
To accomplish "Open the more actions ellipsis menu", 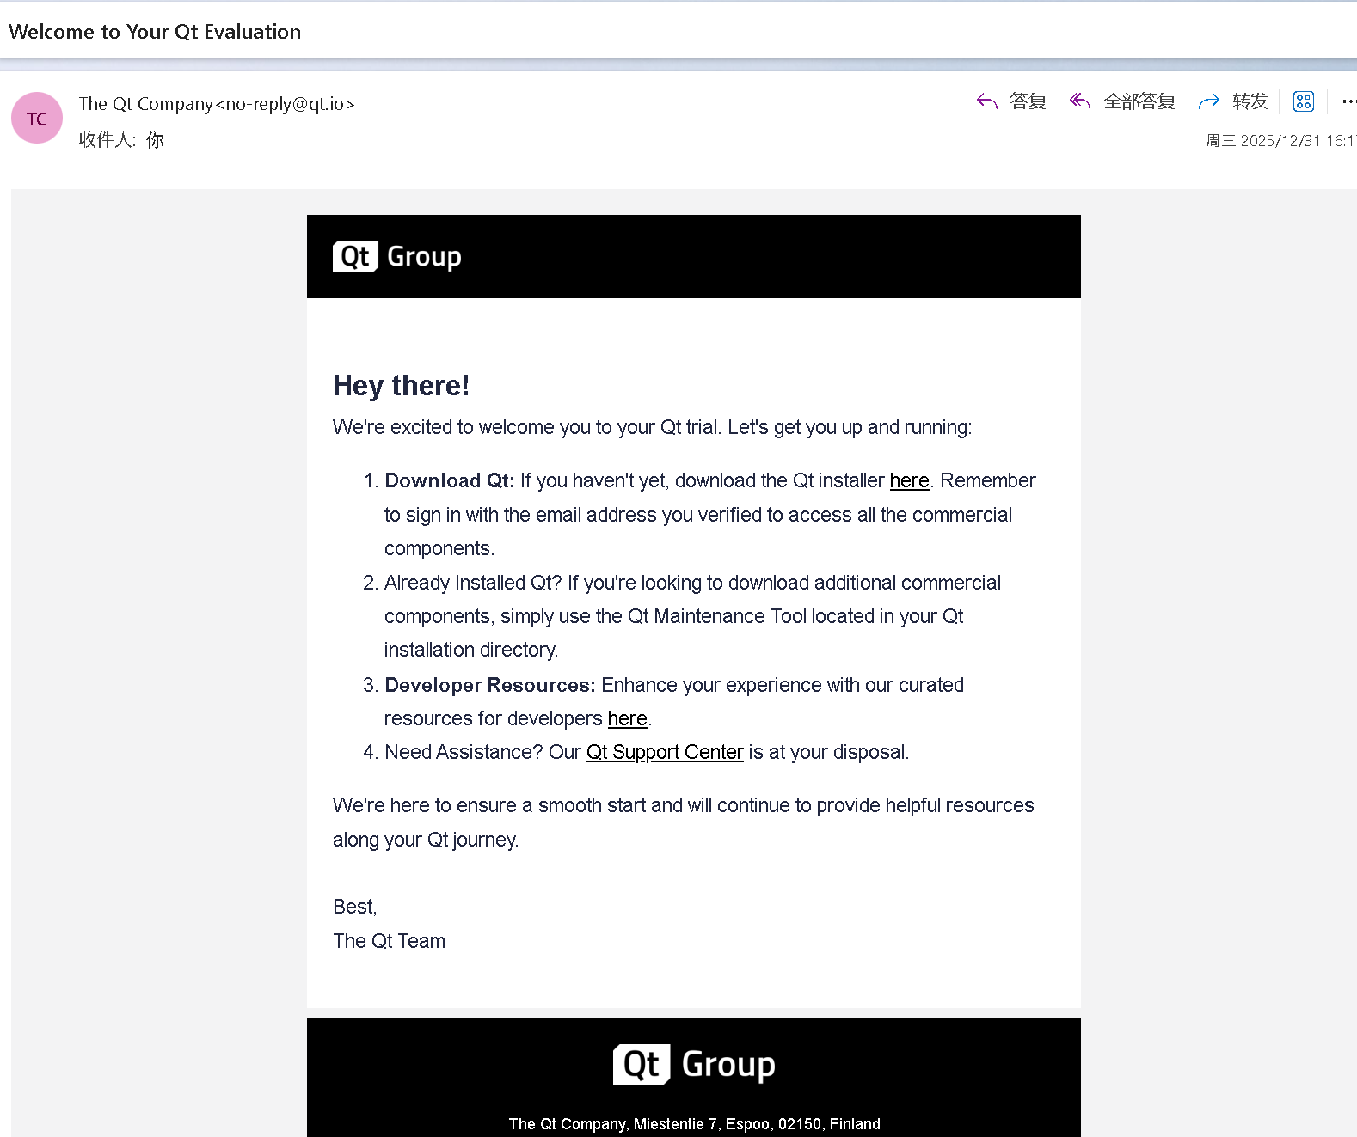I will (1348, 101).
